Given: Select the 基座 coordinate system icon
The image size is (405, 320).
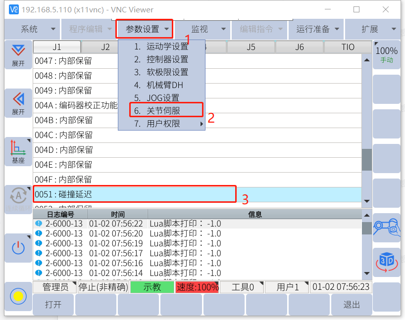Looking at the screenshot, I should [x=18, y=151].
